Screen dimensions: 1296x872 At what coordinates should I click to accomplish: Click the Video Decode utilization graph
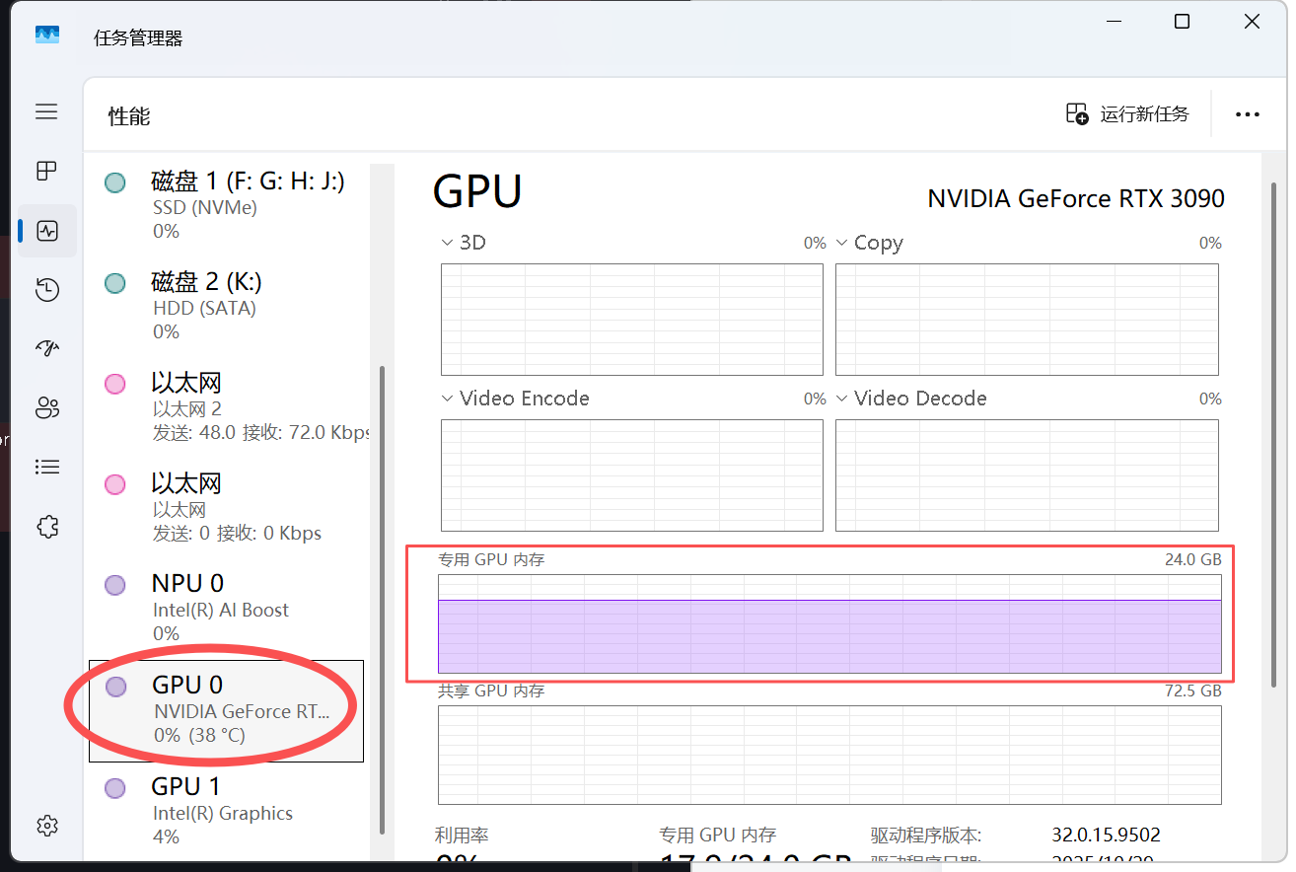(1027, 475)
